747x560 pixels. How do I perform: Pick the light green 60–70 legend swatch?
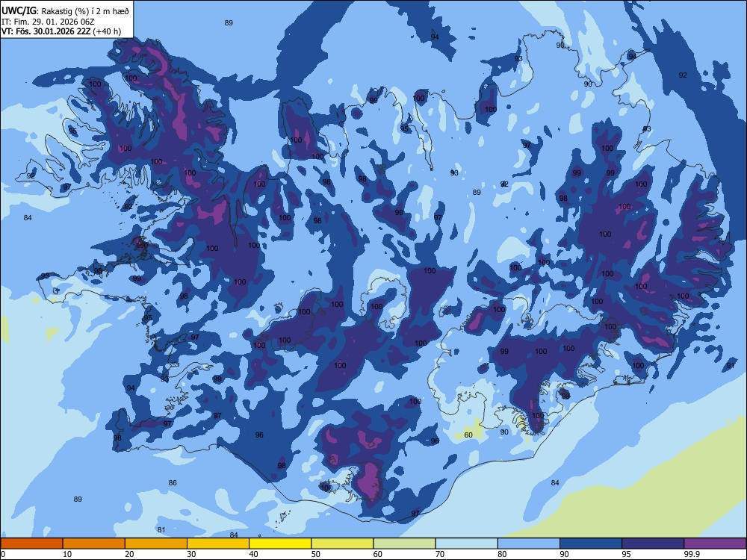(x=404, y=544)
